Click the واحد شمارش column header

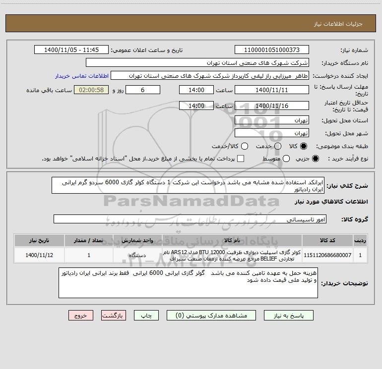click(137, 240)
